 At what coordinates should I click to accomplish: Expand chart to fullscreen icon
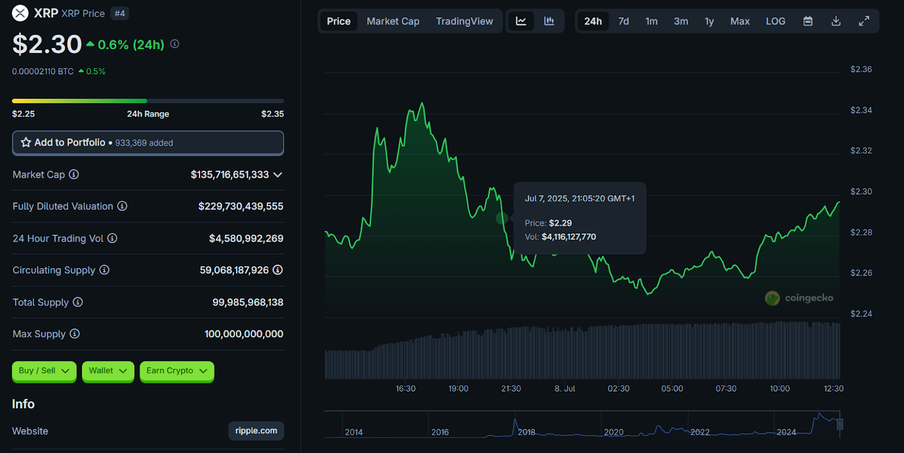864,21
